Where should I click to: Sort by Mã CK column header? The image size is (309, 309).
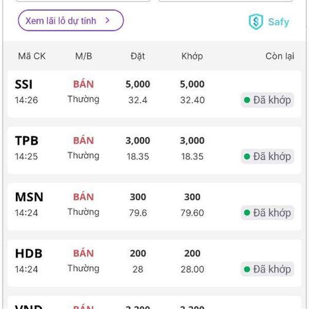point(32,56)
